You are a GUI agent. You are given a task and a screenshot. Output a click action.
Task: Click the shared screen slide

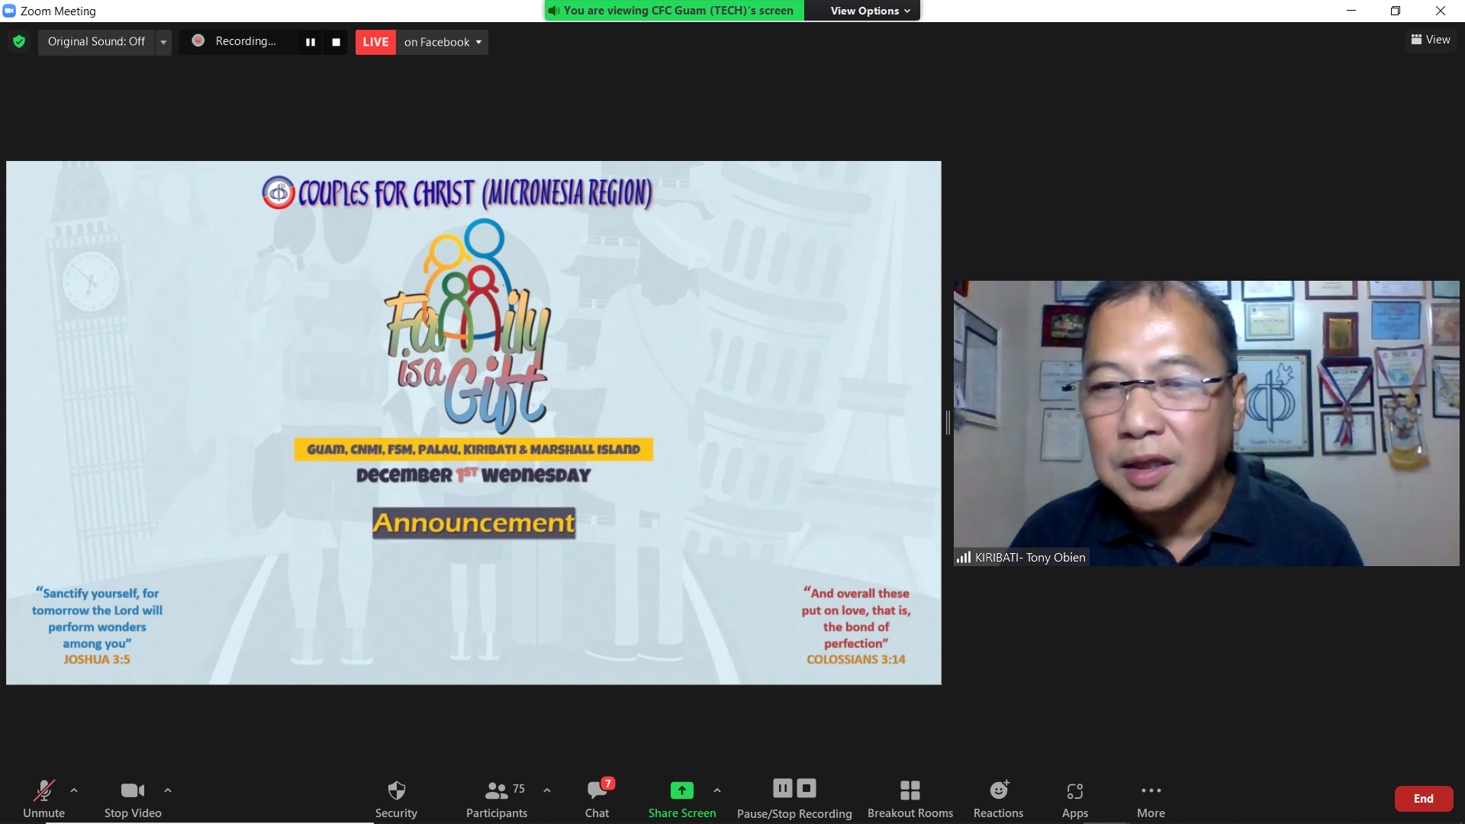[x=474, y=423]
